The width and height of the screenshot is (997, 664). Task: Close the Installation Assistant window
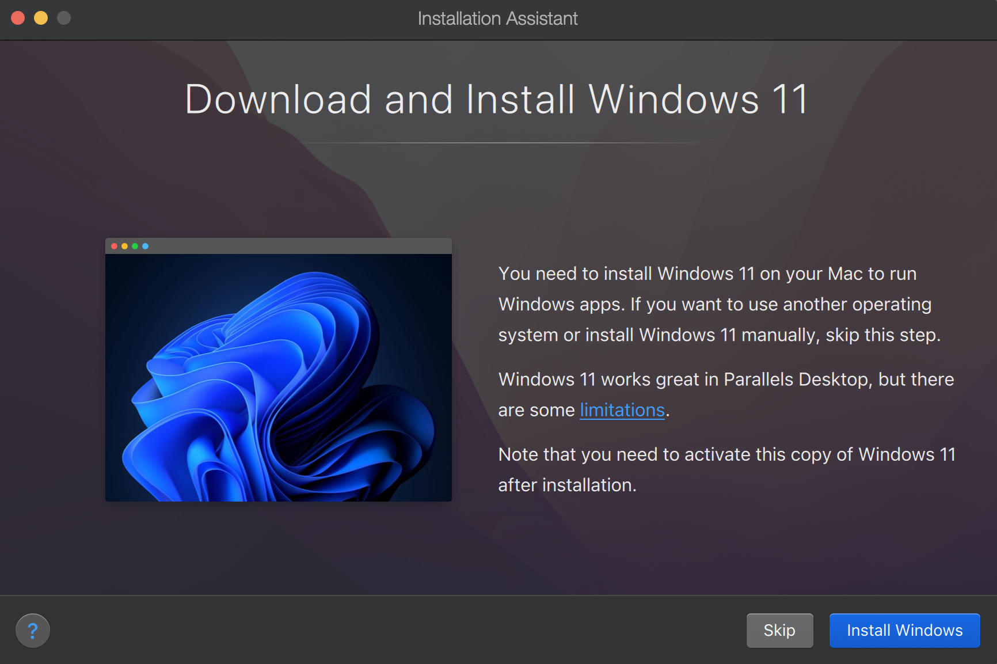click(x=18, y=18)
